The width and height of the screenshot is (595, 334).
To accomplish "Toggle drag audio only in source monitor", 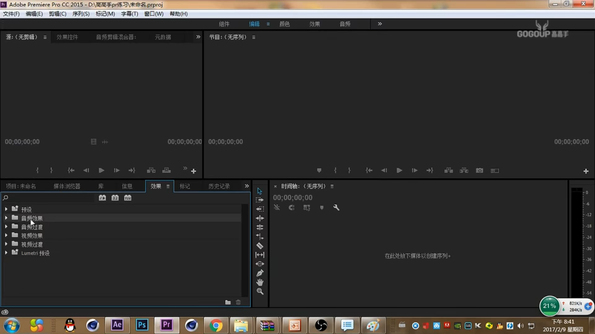I will tap(105, 142).
